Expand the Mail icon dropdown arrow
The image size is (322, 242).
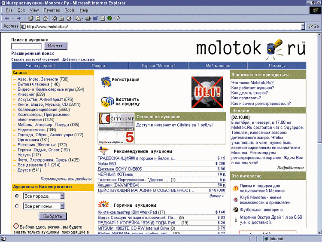(x=82, y=18)
